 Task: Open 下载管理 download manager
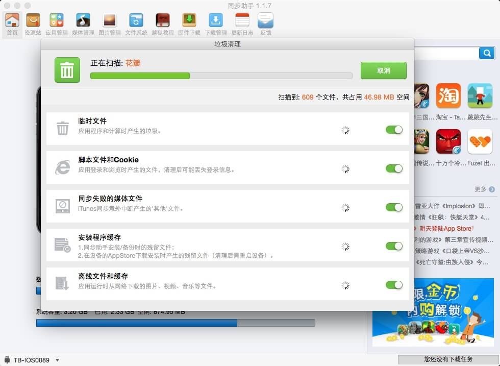tap(215, 23)
